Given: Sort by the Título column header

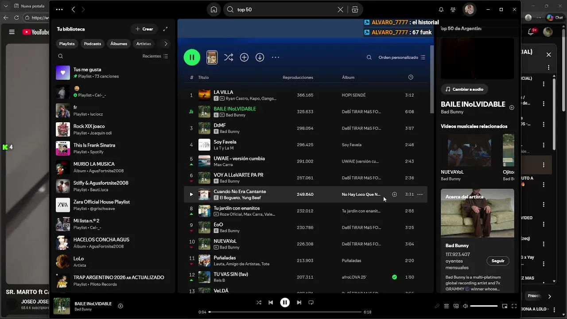Looking at the screenshot, I should pos(203,77).
